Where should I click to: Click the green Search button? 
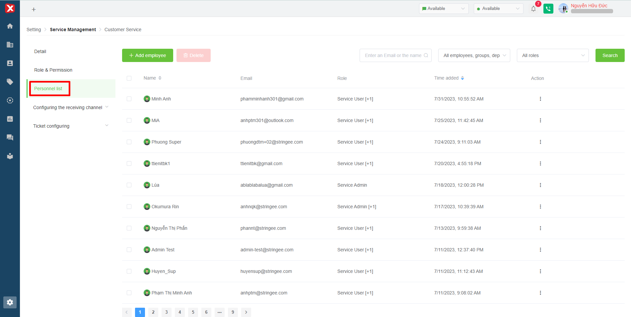coord(610,55)
